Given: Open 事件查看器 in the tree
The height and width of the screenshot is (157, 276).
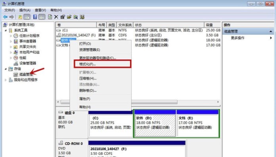Looking at the screenshot, I should pos(28,41).
